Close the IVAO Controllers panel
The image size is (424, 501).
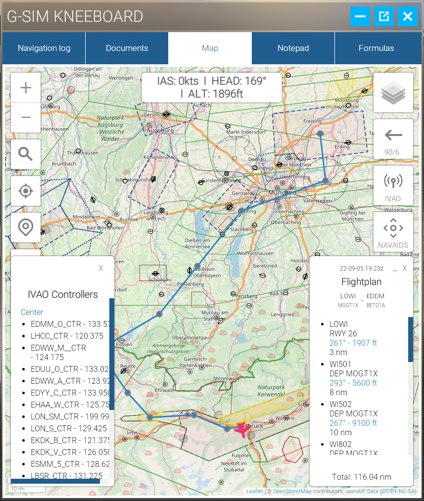coord(100,268)
